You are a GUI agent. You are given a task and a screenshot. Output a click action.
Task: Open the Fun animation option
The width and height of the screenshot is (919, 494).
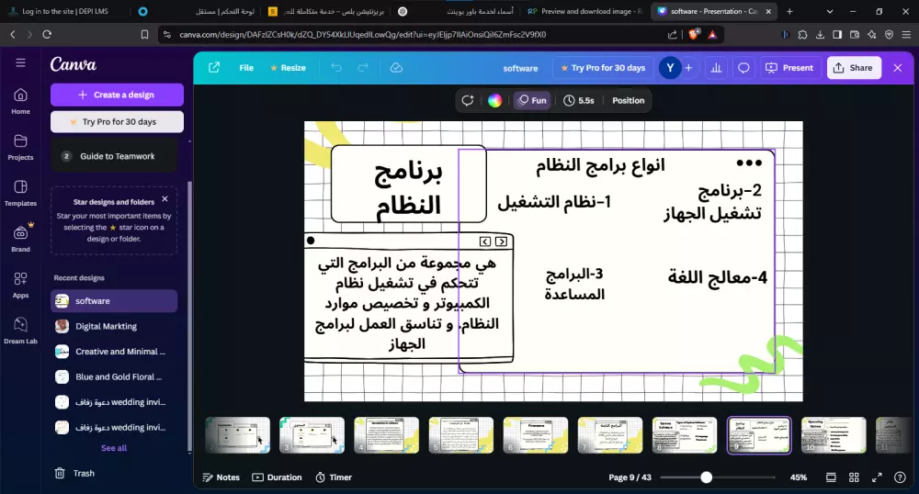tap(532, 101)
